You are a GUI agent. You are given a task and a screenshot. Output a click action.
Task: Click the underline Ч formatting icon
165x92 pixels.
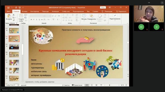click(x=37, y=19)
